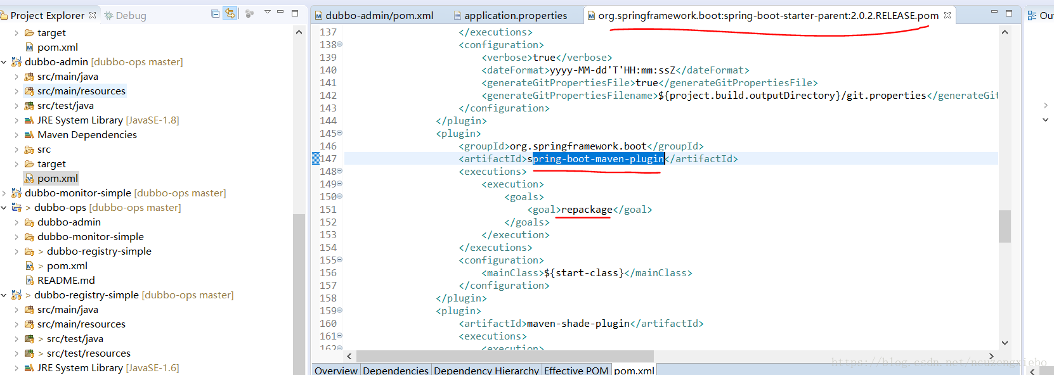
Task: Maximize the editor area
Action: coord(1009,13)
